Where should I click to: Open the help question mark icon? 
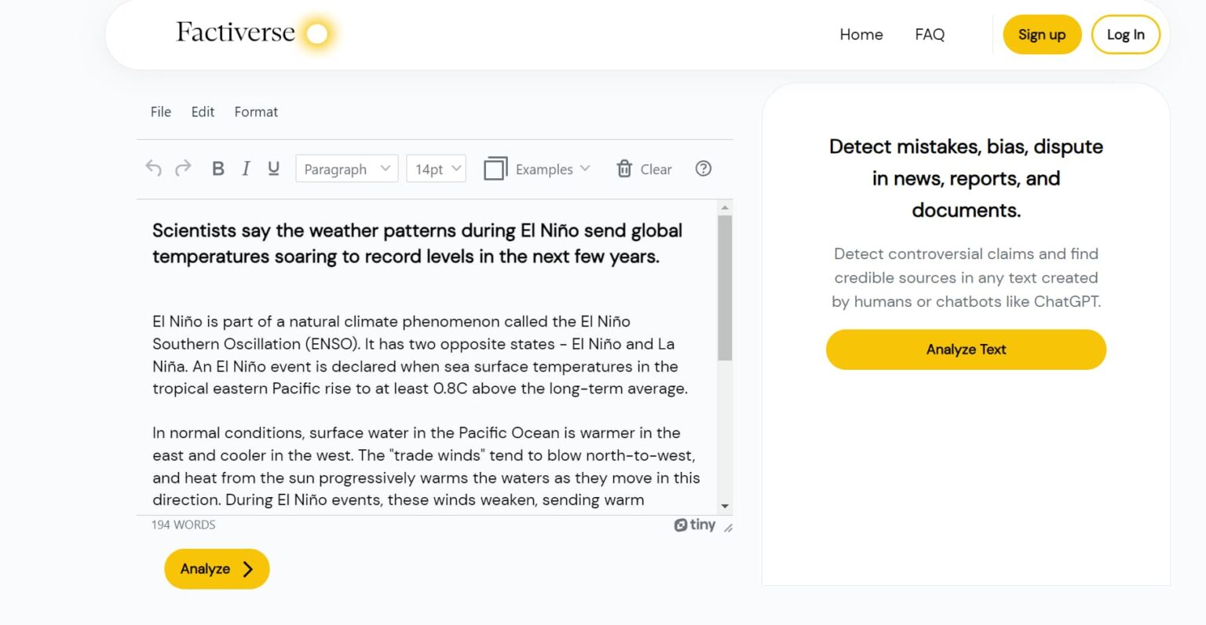coord(703,169)
